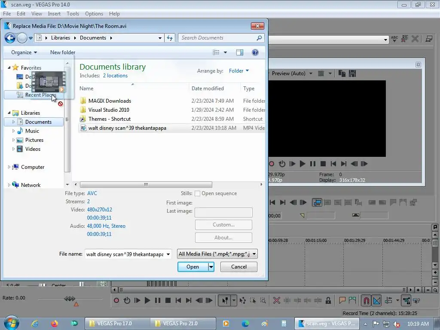Image resolution: width=440 pixels, height=330 pixels.
Task: Select the Zoom edit tool in bottom toolbar
Action: (263, 300)
